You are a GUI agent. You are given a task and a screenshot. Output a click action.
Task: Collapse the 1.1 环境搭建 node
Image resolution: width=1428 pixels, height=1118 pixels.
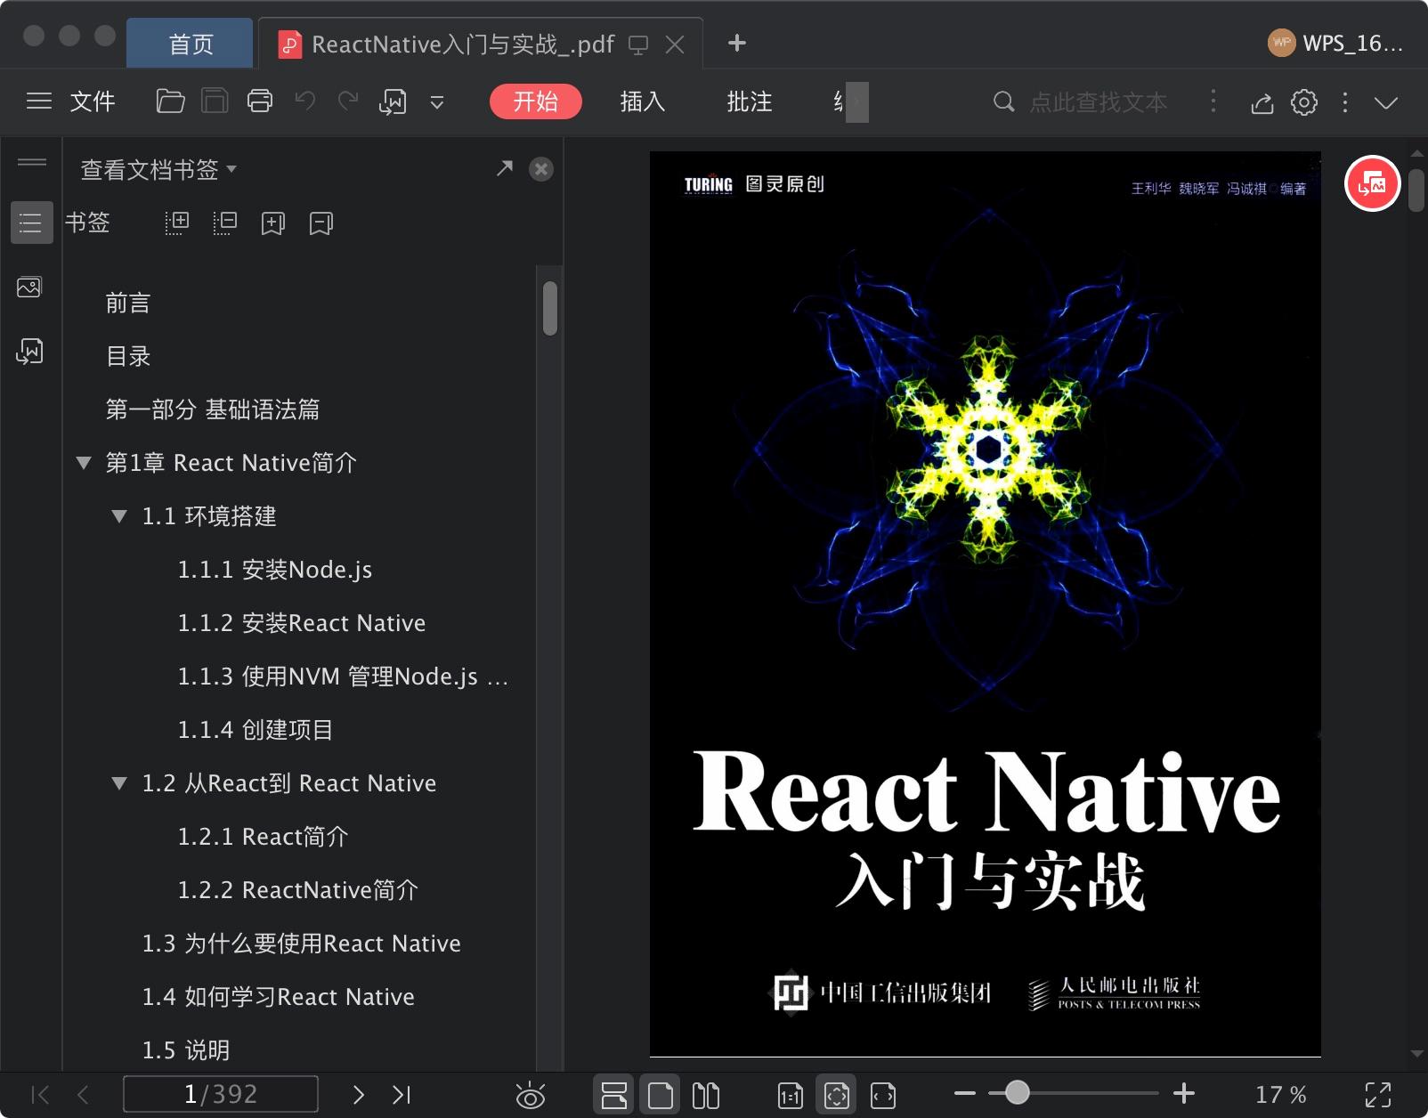119,516
